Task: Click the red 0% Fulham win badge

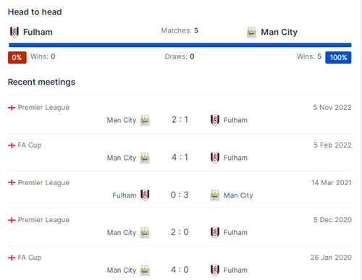Action: [x=17, y=57]
